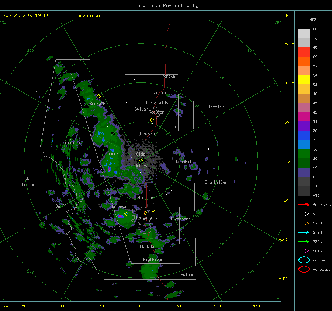Click the magenta storm core south of Sundre
The image size is (332, 311).
pos(110,169)
